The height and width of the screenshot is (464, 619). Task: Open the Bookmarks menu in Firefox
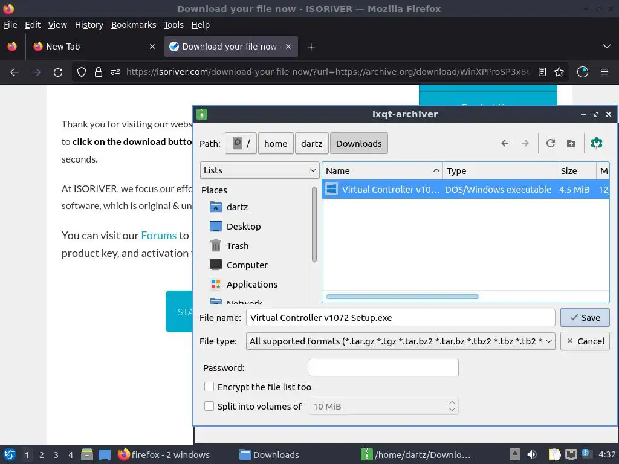tap(134, 25)
